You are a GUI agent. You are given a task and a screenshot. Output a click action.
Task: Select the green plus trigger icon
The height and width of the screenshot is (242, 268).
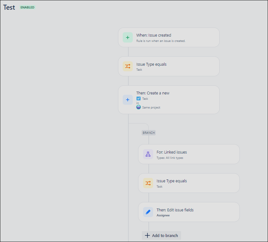127,37
